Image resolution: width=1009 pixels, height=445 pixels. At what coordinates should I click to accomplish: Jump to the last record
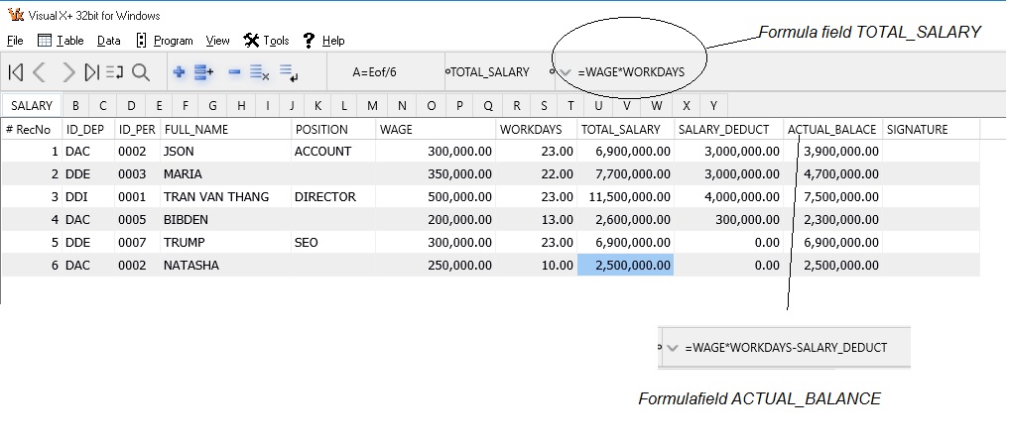click(x=92, y=72)
